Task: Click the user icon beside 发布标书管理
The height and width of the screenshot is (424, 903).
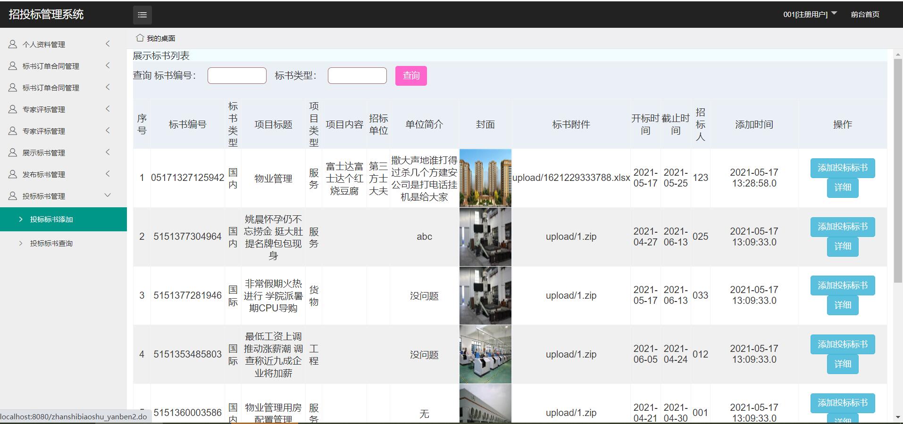Action: (x=13, y=174)
